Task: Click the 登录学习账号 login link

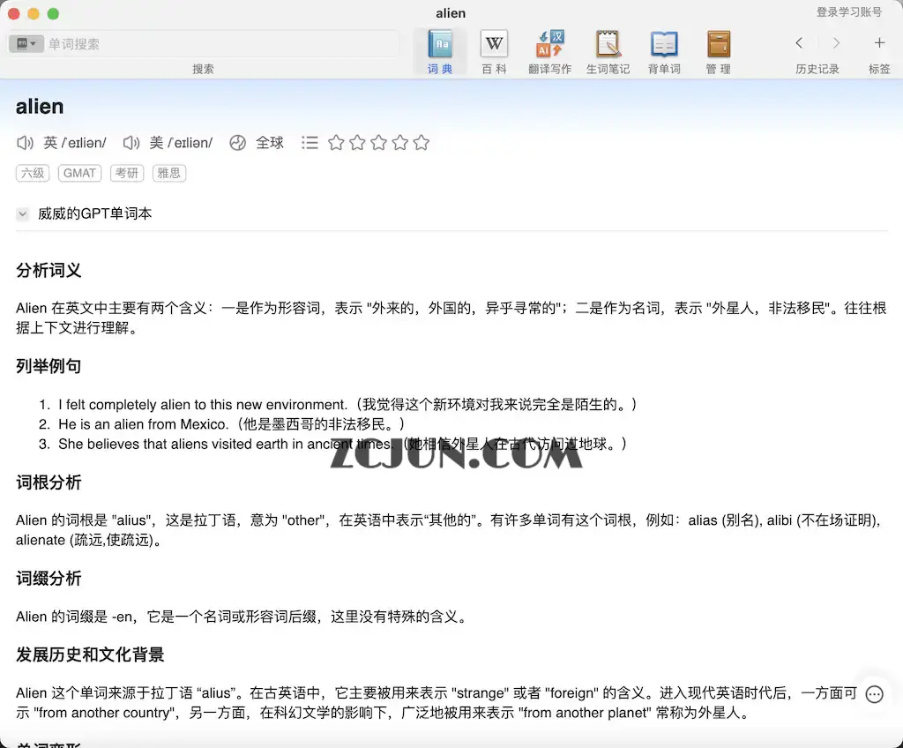Action: point(849,12)
